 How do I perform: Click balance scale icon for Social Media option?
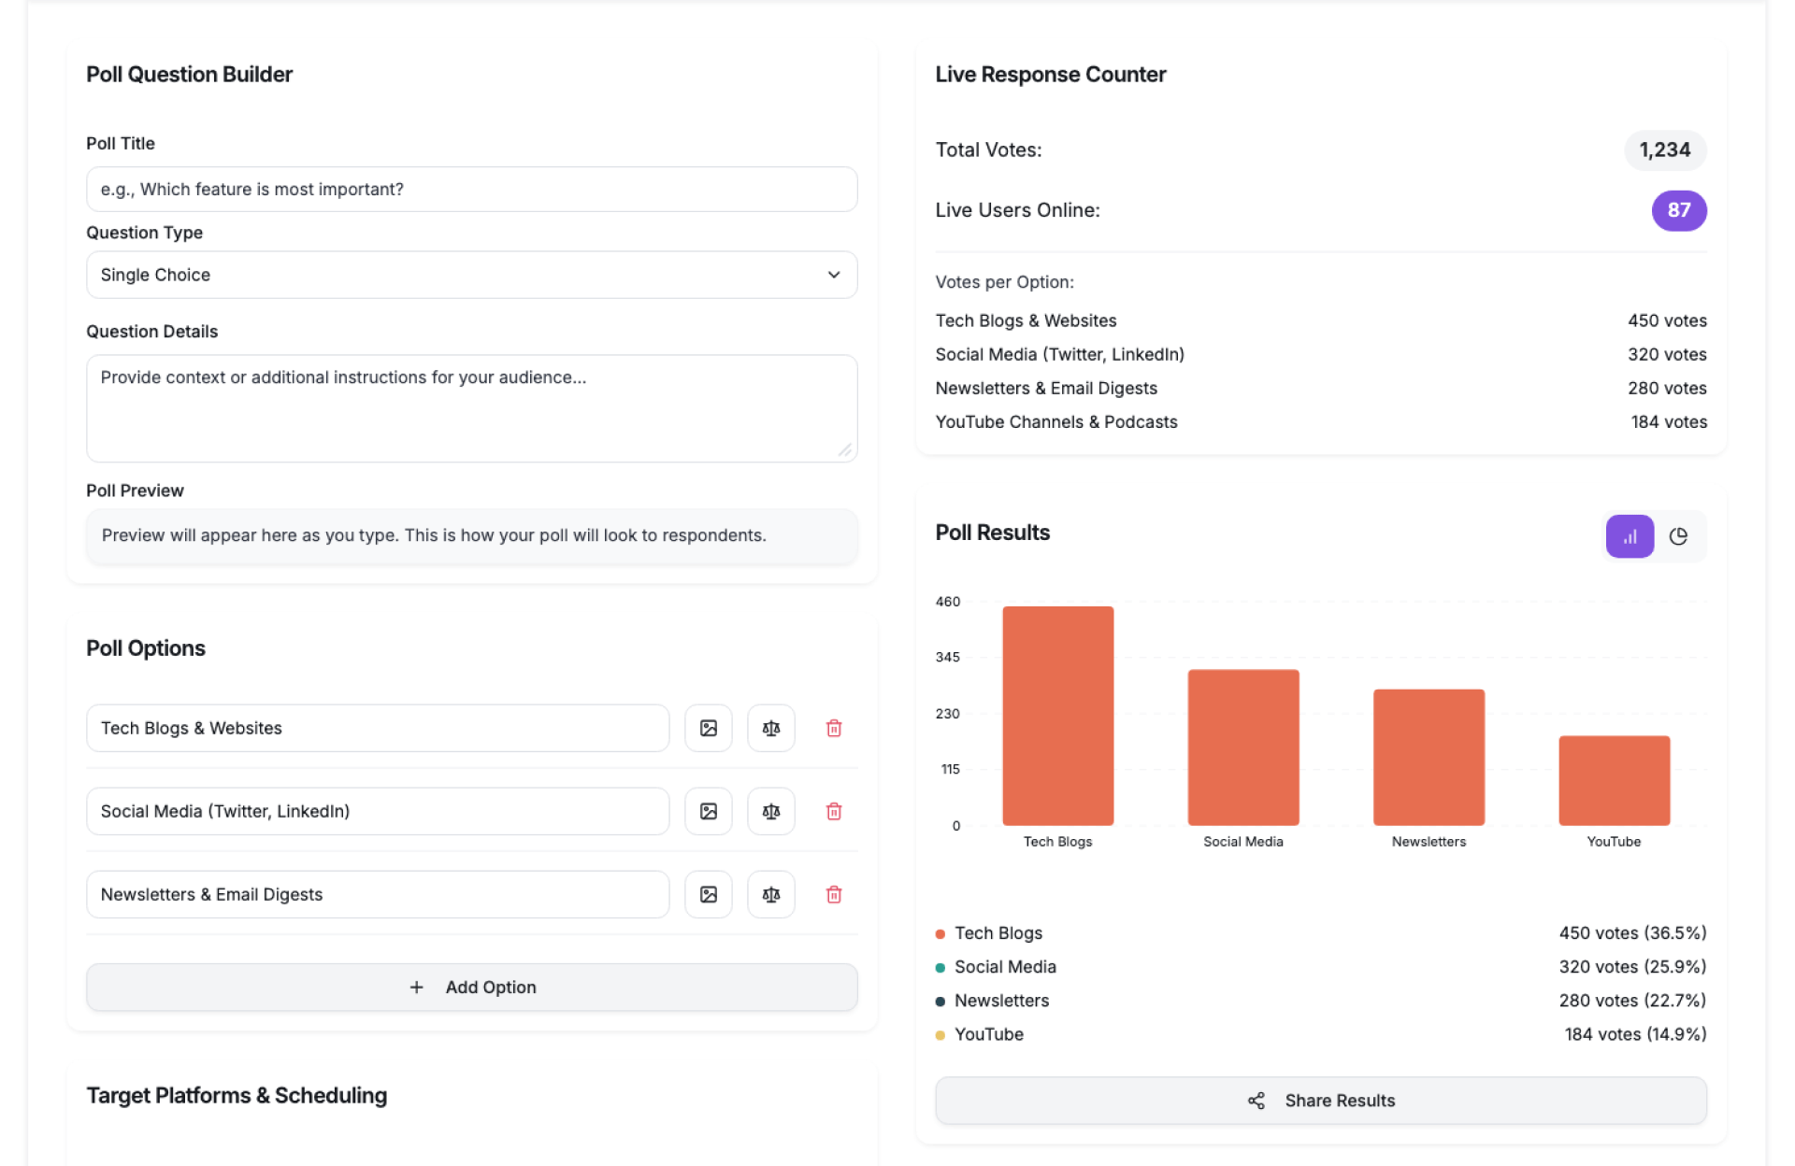click(x=770, y=811)
